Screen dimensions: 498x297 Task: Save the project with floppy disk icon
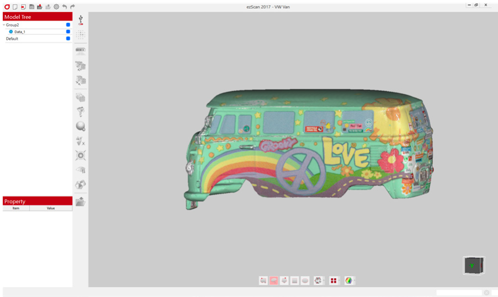coord(32,7)
